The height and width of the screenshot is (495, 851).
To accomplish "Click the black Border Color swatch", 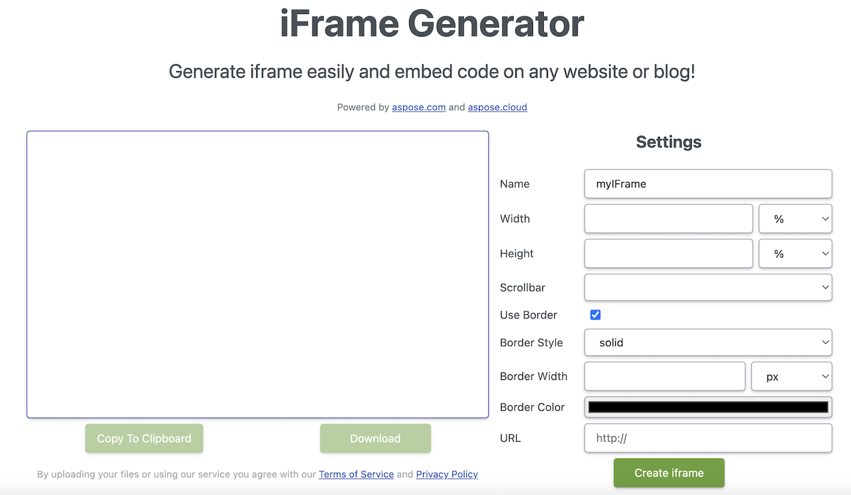I will click(708, 407).
